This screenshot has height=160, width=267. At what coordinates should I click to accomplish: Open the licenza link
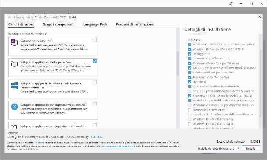pyautogui.click(x=40, y=143)
